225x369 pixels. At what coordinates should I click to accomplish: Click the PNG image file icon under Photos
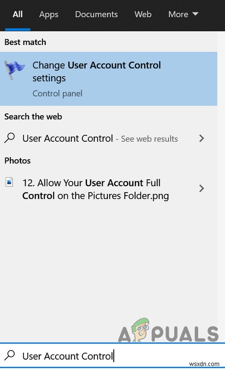click(9, 182)
